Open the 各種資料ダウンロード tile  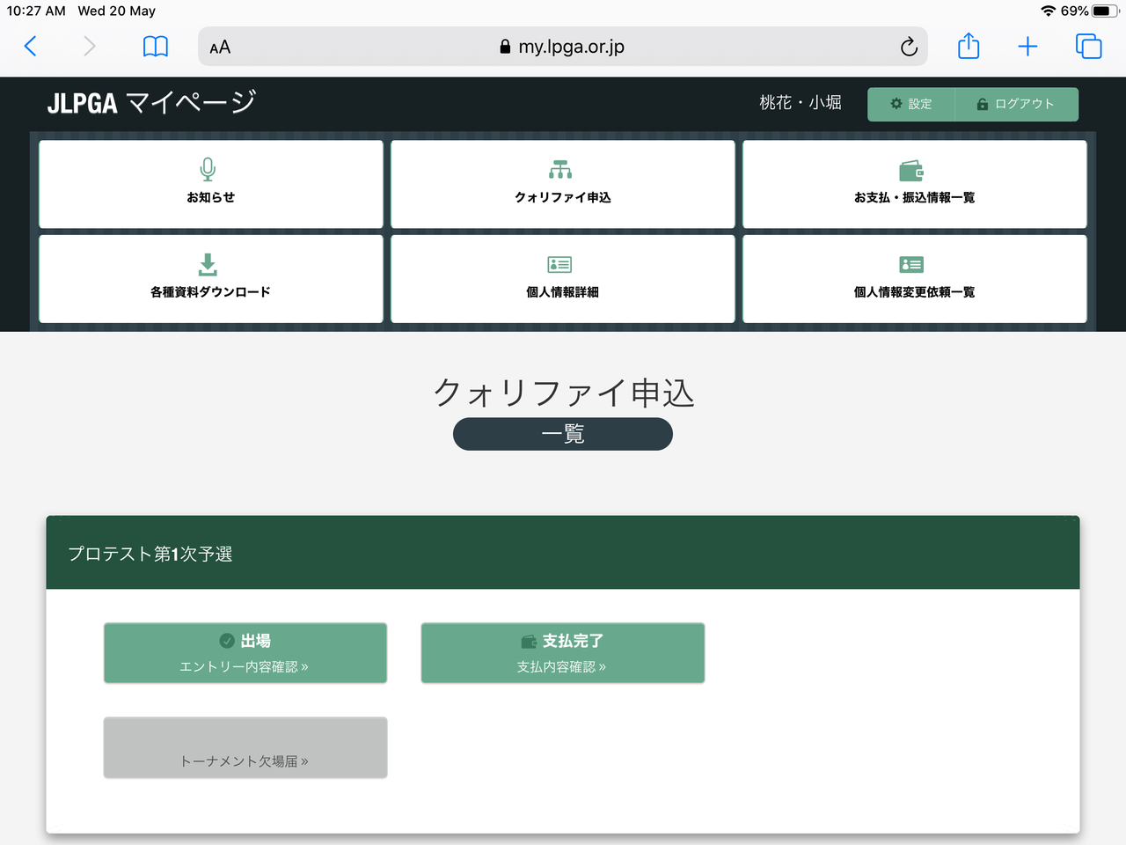coord(211,279)
